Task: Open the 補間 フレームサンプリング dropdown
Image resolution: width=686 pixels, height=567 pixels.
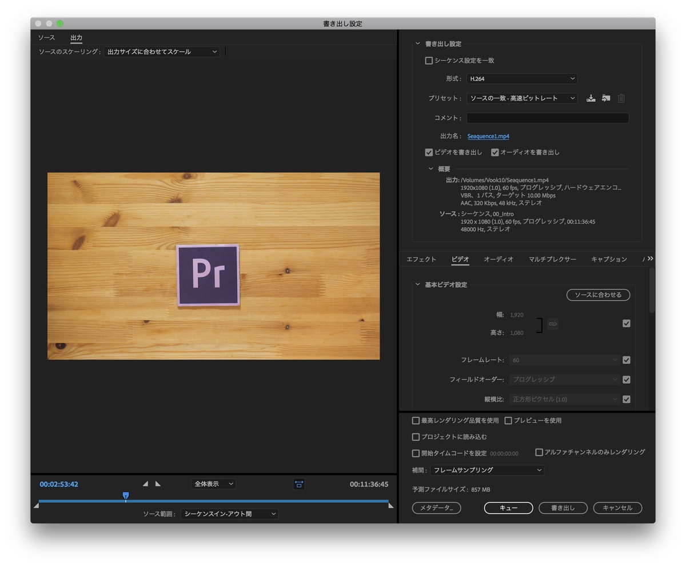Action: pos(487,470)
